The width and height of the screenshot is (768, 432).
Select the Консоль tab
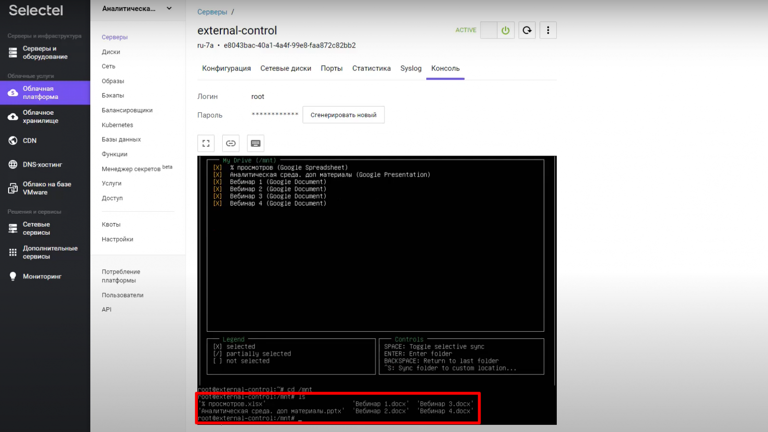445,68
